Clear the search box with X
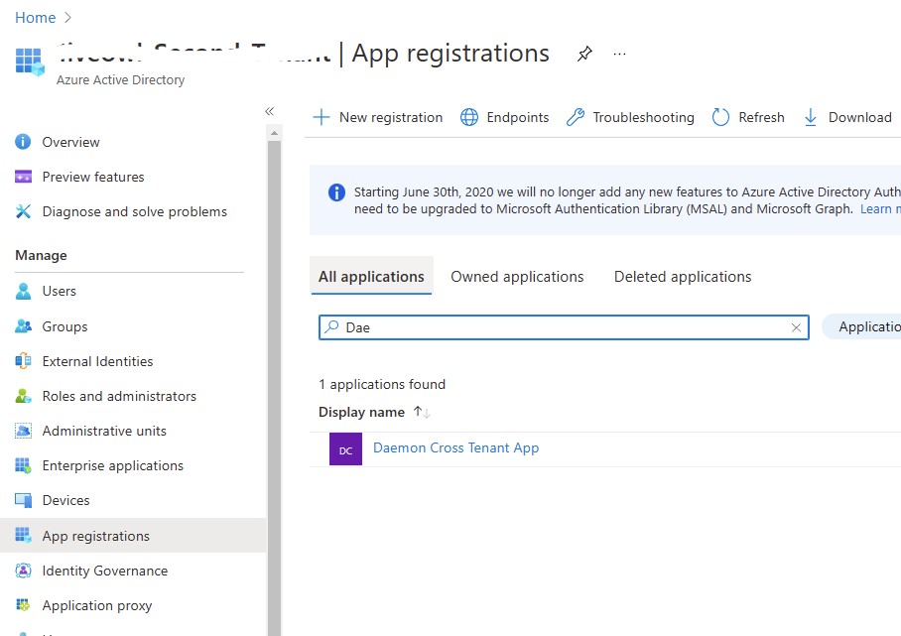 (x=796, y=327)
